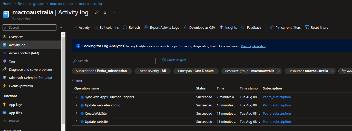
Task: Expand the Update website row
Action: (76, 122)
